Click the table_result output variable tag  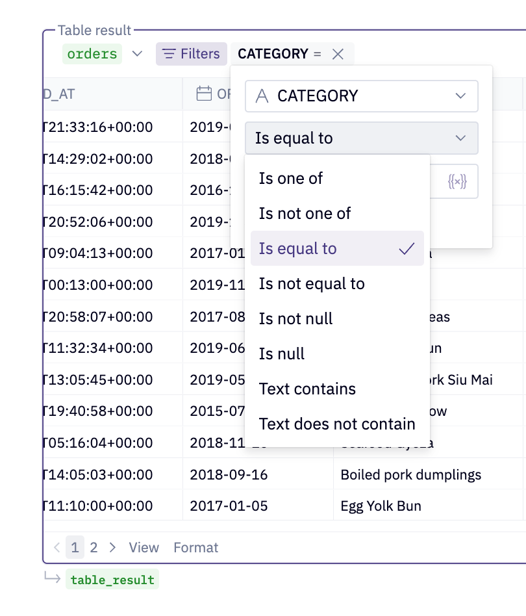pos(112,580)
